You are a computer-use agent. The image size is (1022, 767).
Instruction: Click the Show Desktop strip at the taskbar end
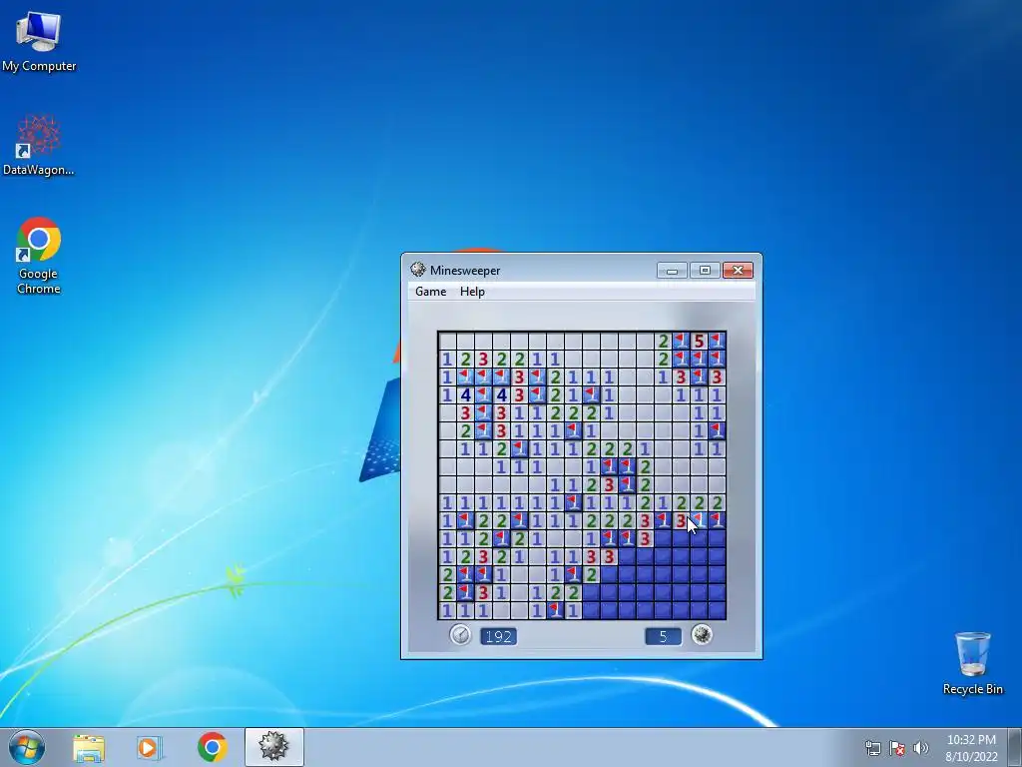[1015, 747]
